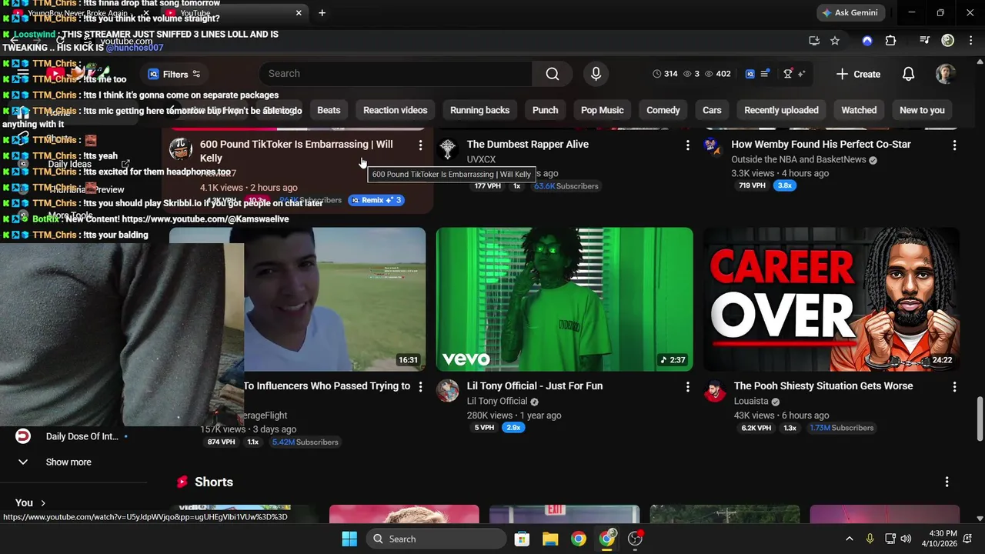
Task: Open the Chrome extensions puzzle icon
Action: (890, 41)
